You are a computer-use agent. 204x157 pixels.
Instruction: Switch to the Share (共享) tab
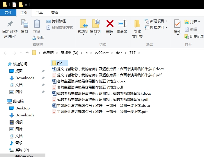point(39,12)
